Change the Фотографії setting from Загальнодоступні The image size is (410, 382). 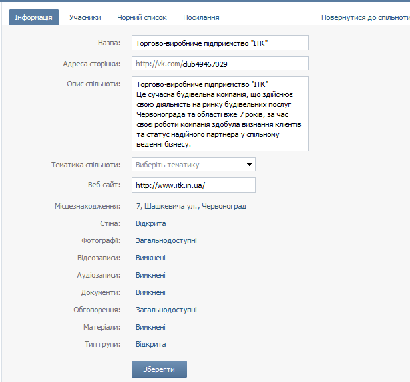tap(166, 240)
